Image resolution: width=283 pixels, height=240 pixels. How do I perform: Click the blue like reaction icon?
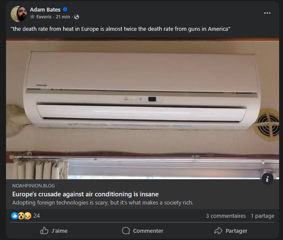coord(15,216)
